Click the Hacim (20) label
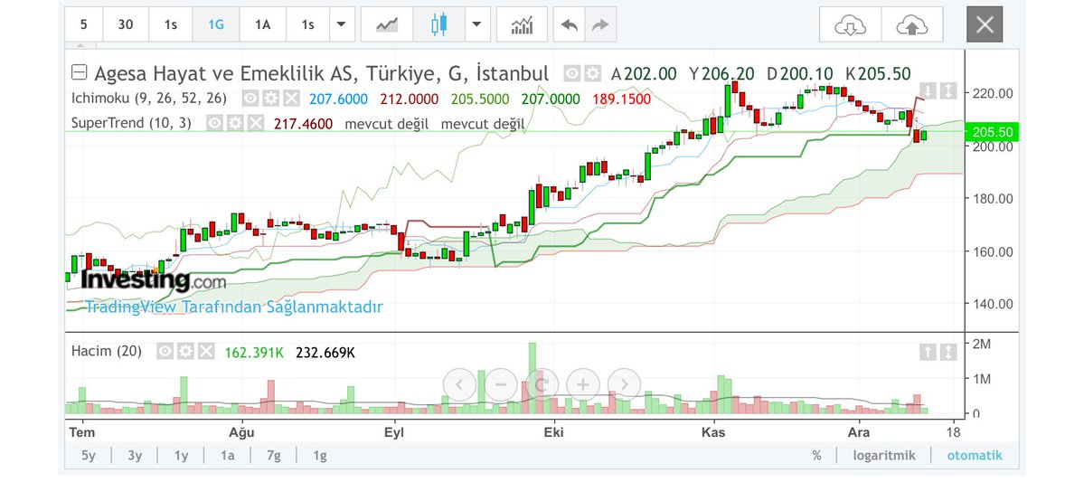Image resolution: width=1084 pixels, height=501 pixels. tap(107, 352)
